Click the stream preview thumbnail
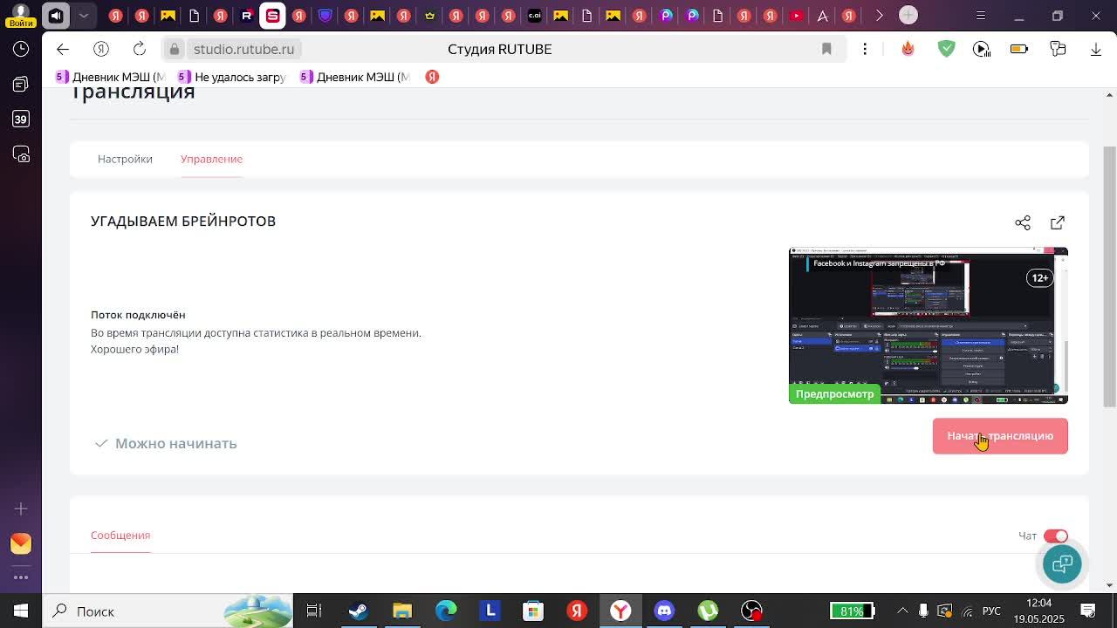Screen dimensions: 1117x628 point(929,325)
